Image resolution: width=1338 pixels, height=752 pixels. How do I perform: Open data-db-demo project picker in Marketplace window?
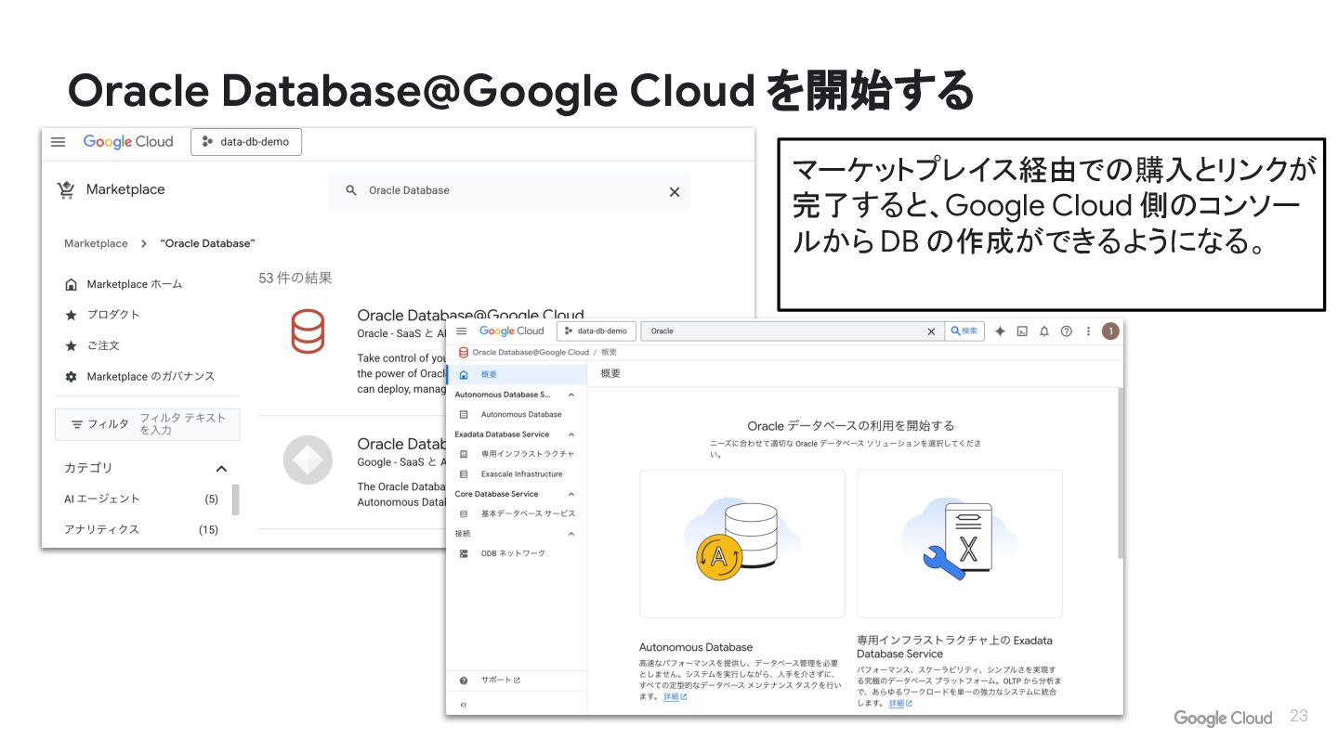246,142
